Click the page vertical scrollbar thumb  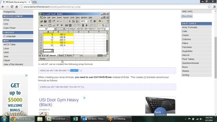(x=216, y=58)
